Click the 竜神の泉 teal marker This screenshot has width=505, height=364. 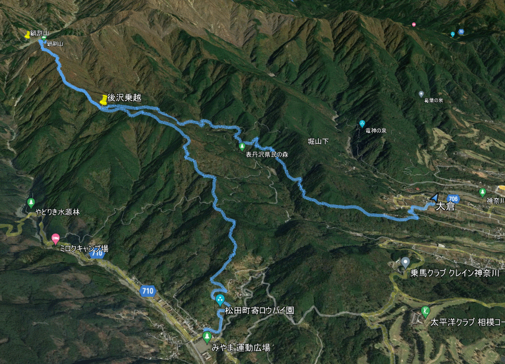(x=362, y=124)
